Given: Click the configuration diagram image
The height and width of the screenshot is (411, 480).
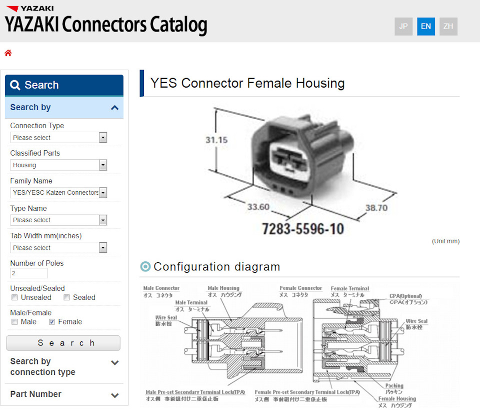Looking at the screenshot, I should click(x=300, y=346).
